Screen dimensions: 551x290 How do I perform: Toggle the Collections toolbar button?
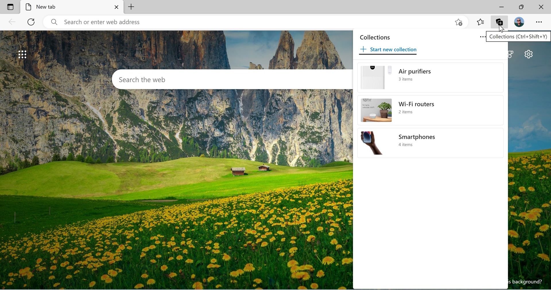coord(499,22)
